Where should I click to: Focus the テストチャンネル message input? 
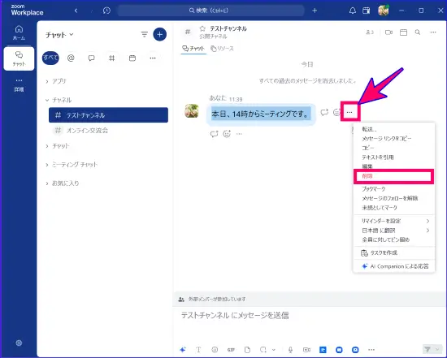310,316
